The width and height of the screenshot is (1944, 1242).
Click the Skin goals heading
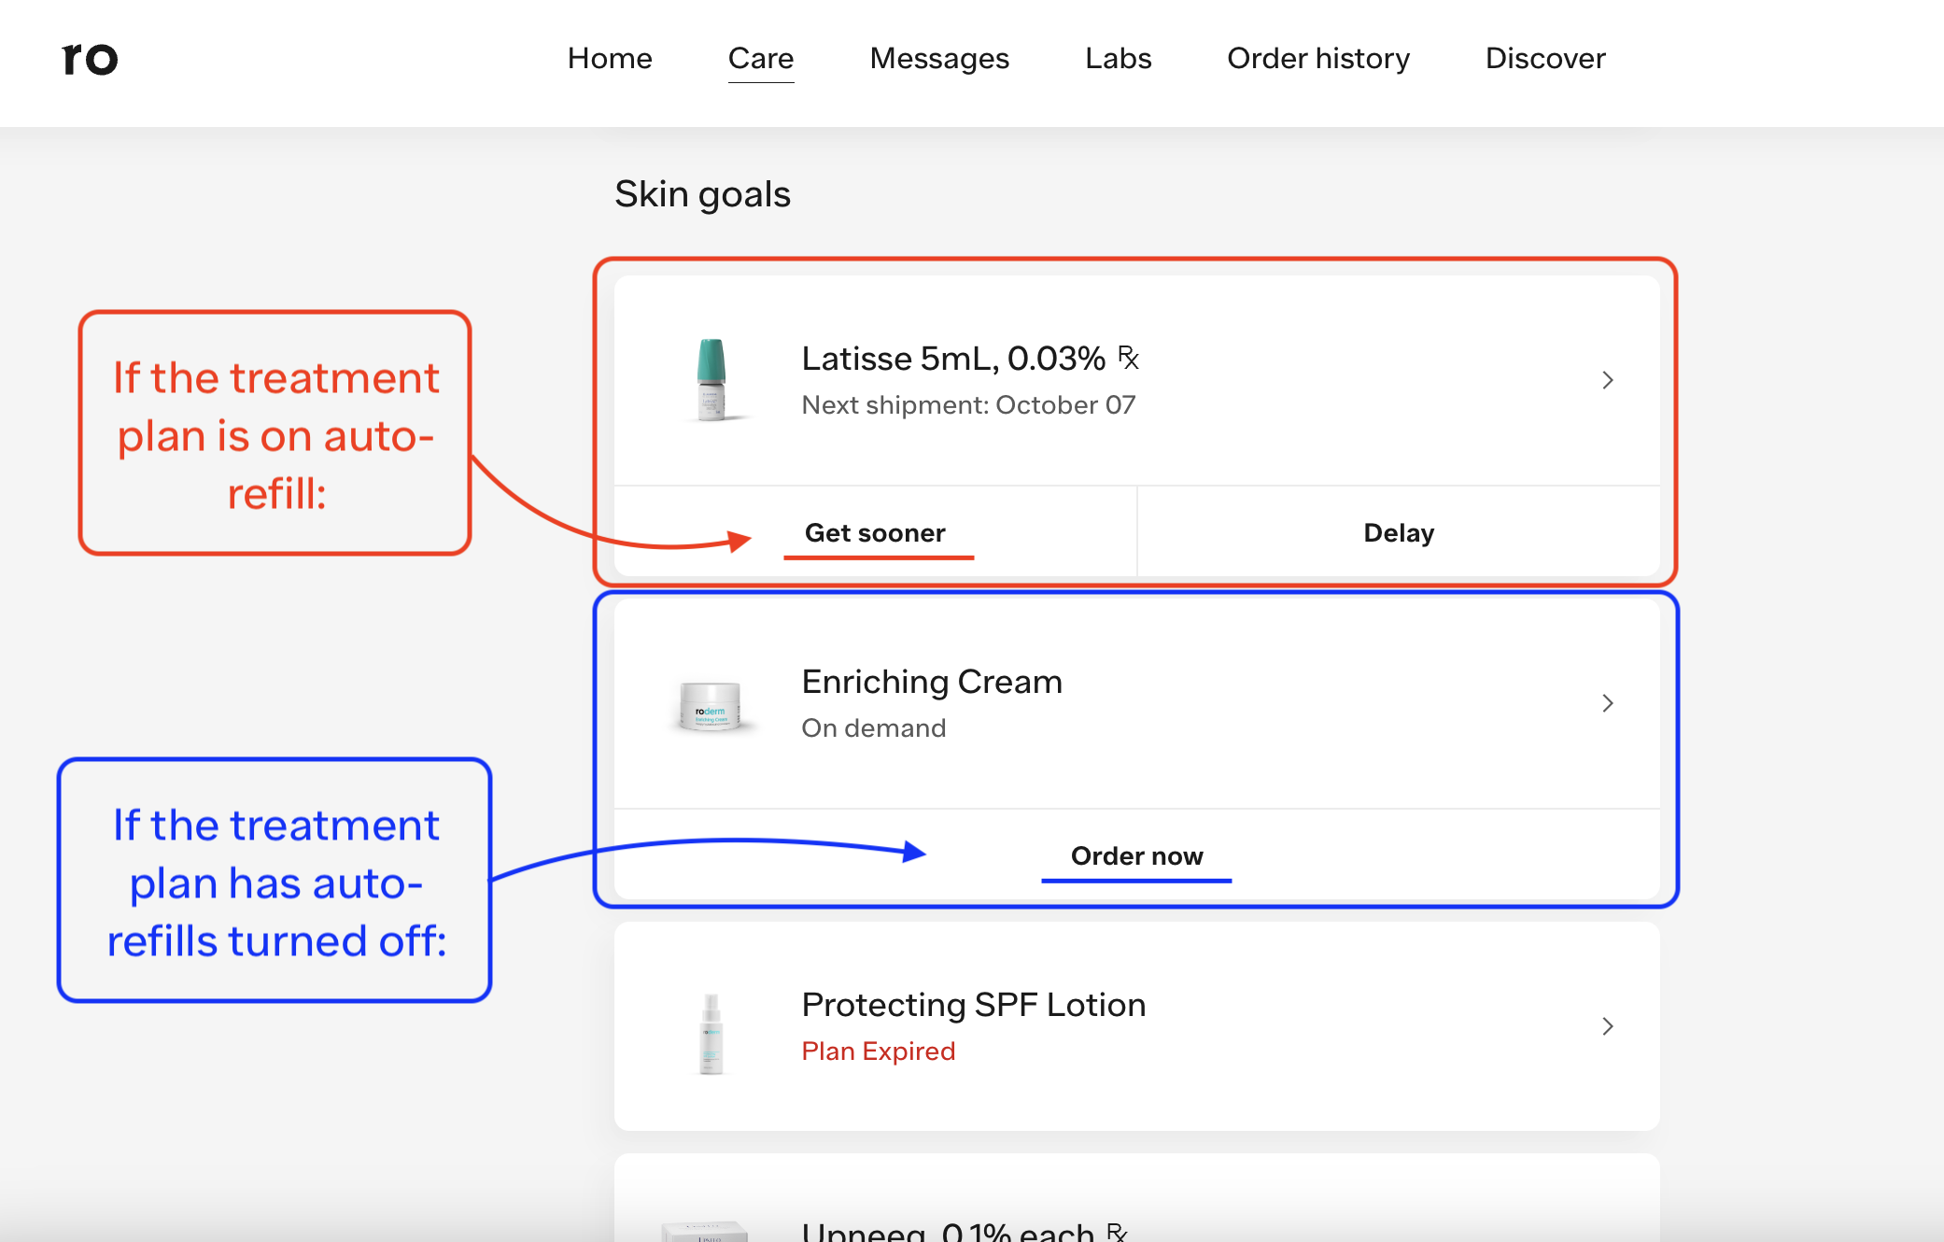click(702, 194)
